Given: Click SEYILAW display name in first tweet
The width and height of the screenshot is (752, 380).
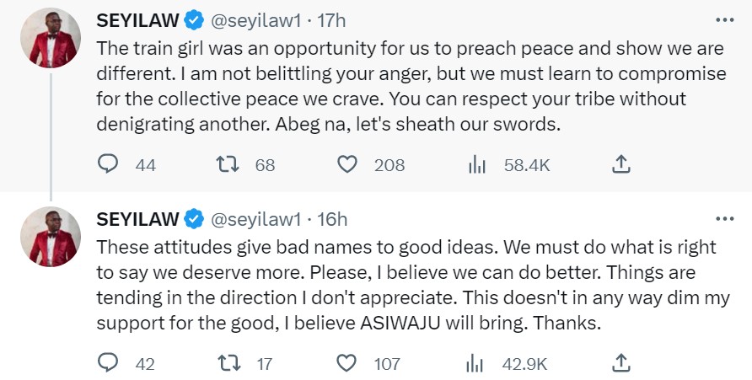Looking at the screenshot, I should click(138, 19).
